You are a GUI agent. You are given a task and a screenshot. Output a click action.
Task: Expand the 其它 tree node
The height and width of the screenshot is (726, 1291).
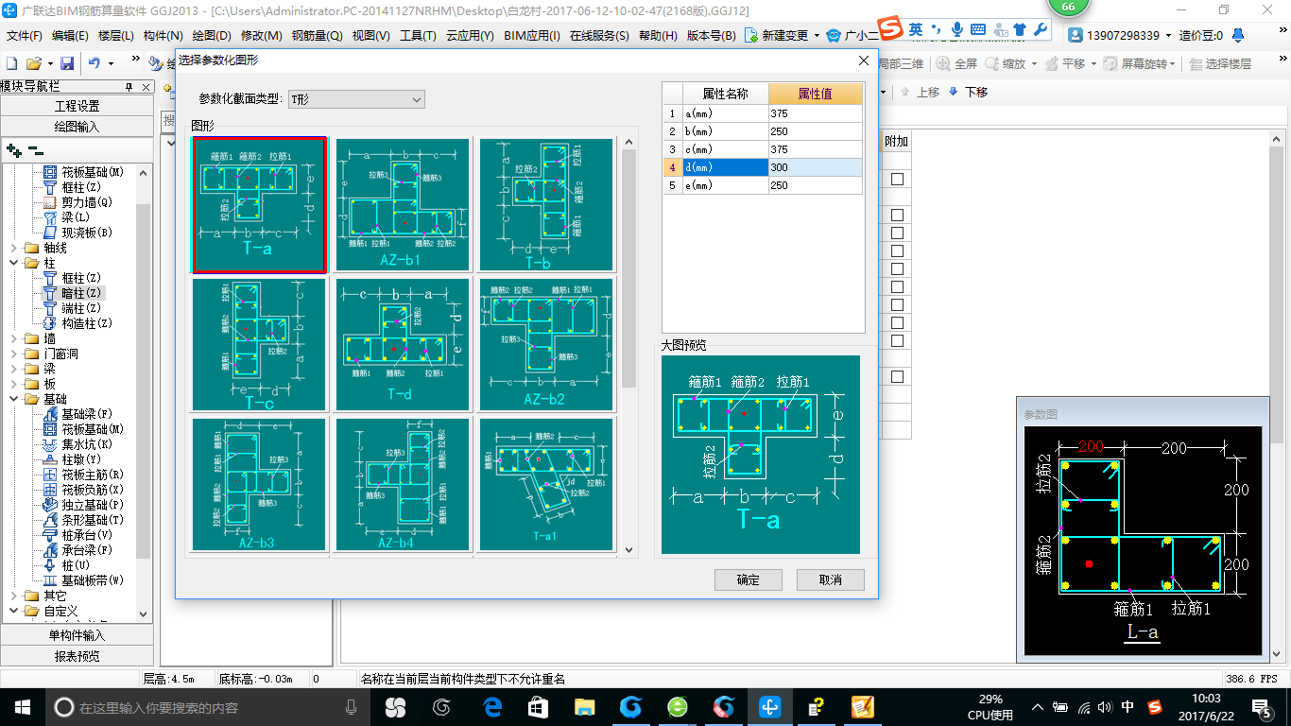[x=14, y=596]
